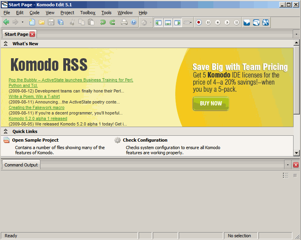
Task: Open the Tools menu
Action: (x=106, y=13)
